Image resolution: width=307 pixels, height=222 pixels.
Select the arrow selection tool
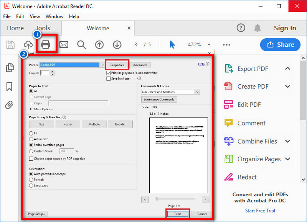[172, 44]
